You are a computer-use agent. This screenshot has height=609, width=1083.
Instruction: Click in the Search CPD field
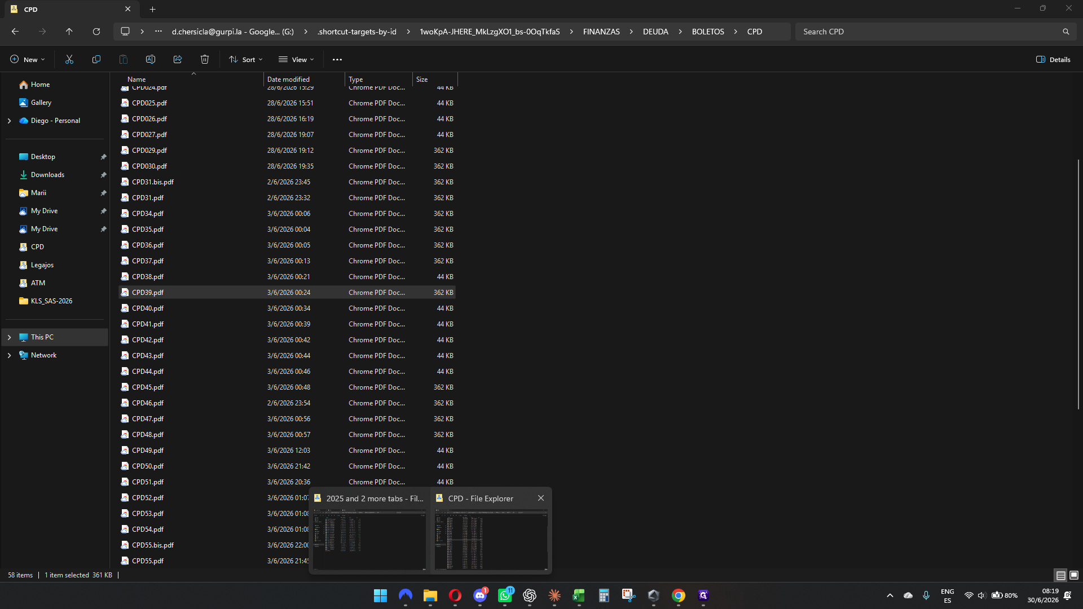pyautogui.click(x=930, y=32)
